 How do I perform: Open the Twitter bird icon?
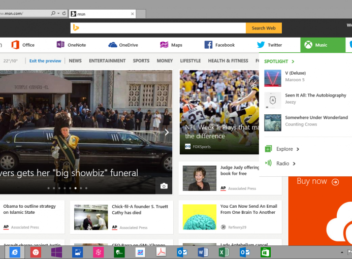click(x=261, y=45)
